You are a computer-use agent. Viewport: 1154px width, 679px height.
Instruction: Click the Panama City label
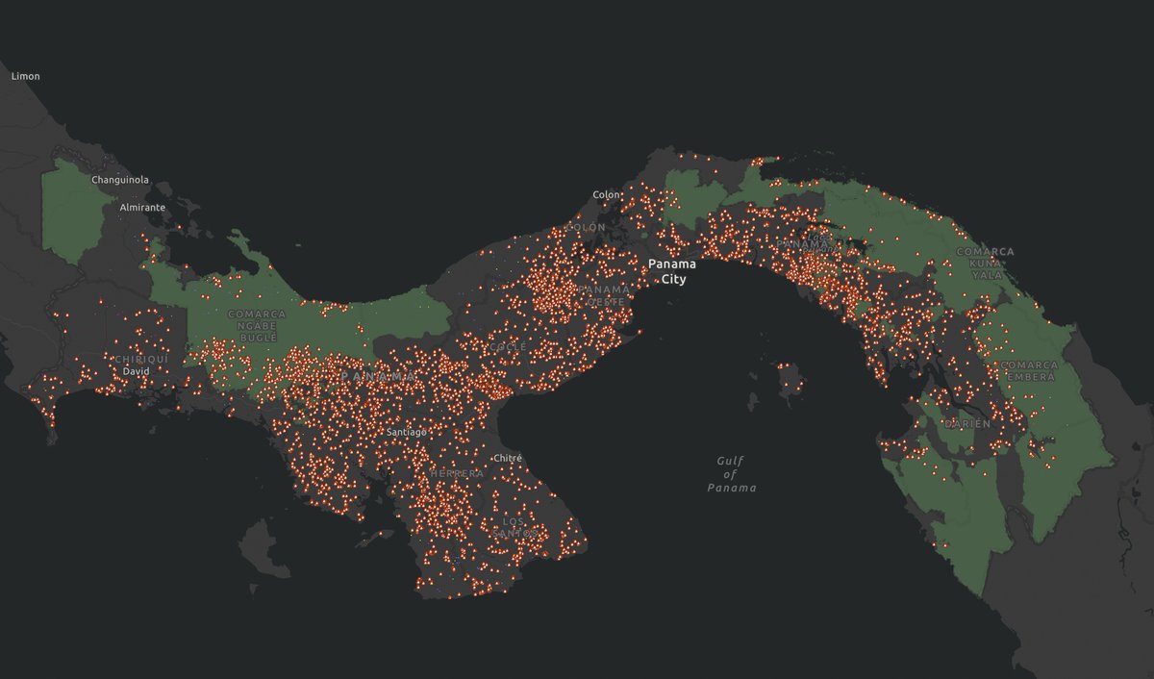point(672,271)
